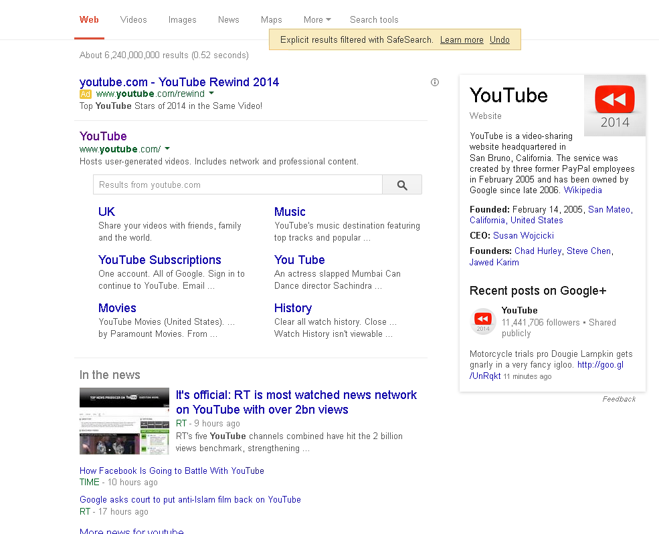Focus the Results from youtube.com search box

click(x=238, y=184)
